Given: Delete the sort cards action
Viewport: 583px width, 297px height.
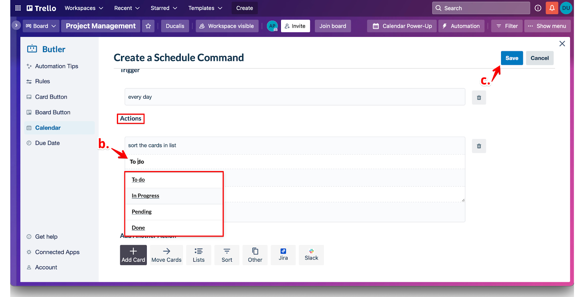Looking at the screenshot, I should click(x=479, y=146).
